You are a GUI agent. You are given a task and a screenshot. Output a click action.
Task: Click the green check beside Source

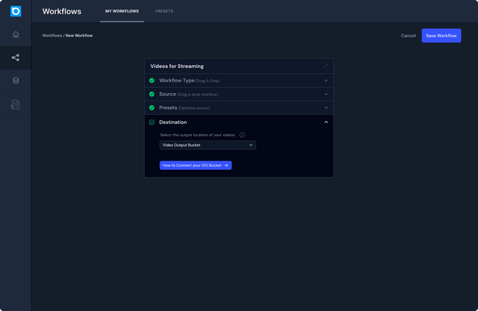(152, 94)
